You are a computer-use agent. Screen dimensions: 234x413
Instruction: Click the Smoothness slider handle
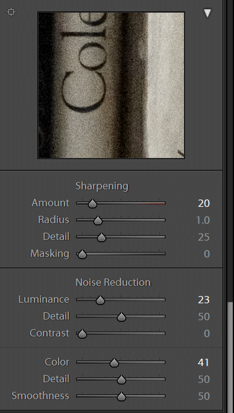(121, 396)
